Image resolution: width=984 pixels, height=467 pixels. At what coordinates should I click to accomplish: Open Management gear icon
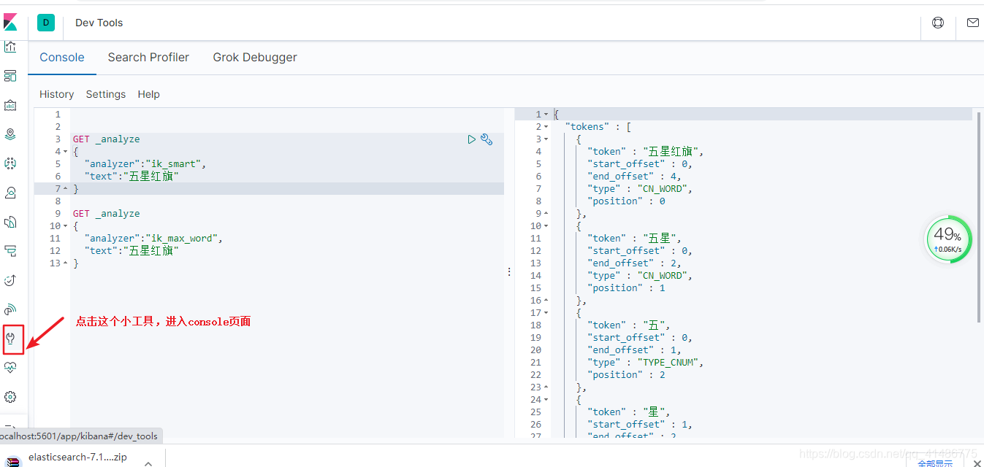10,397
